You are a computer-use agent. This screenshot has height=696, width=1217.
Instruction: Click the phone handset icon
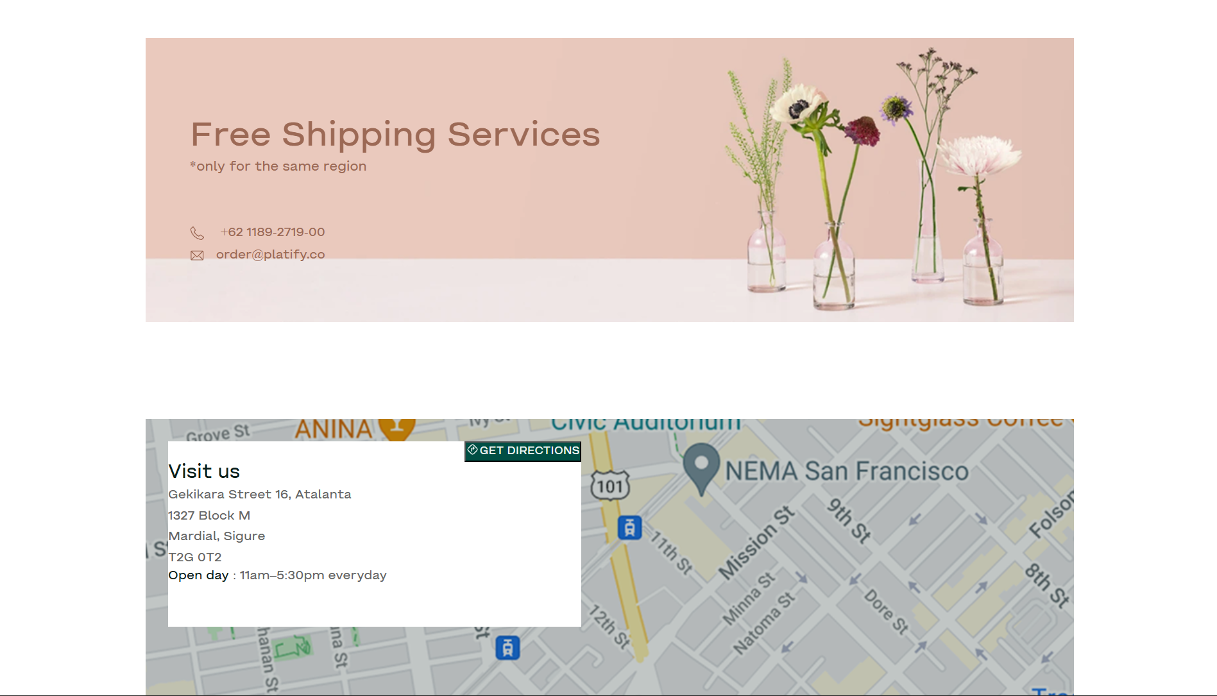tap(197, 233)
